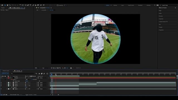Screen dimensions: 178x100
Task: Open the Graph Editor
Action: pyautogui.click(x=47, y=74)
